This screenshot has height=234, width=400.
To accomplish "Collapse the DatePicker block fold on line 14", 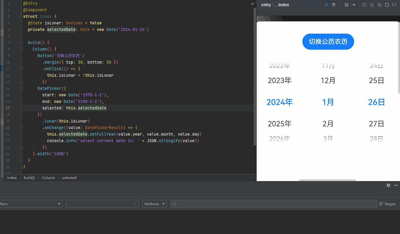I will click(21, 88).
